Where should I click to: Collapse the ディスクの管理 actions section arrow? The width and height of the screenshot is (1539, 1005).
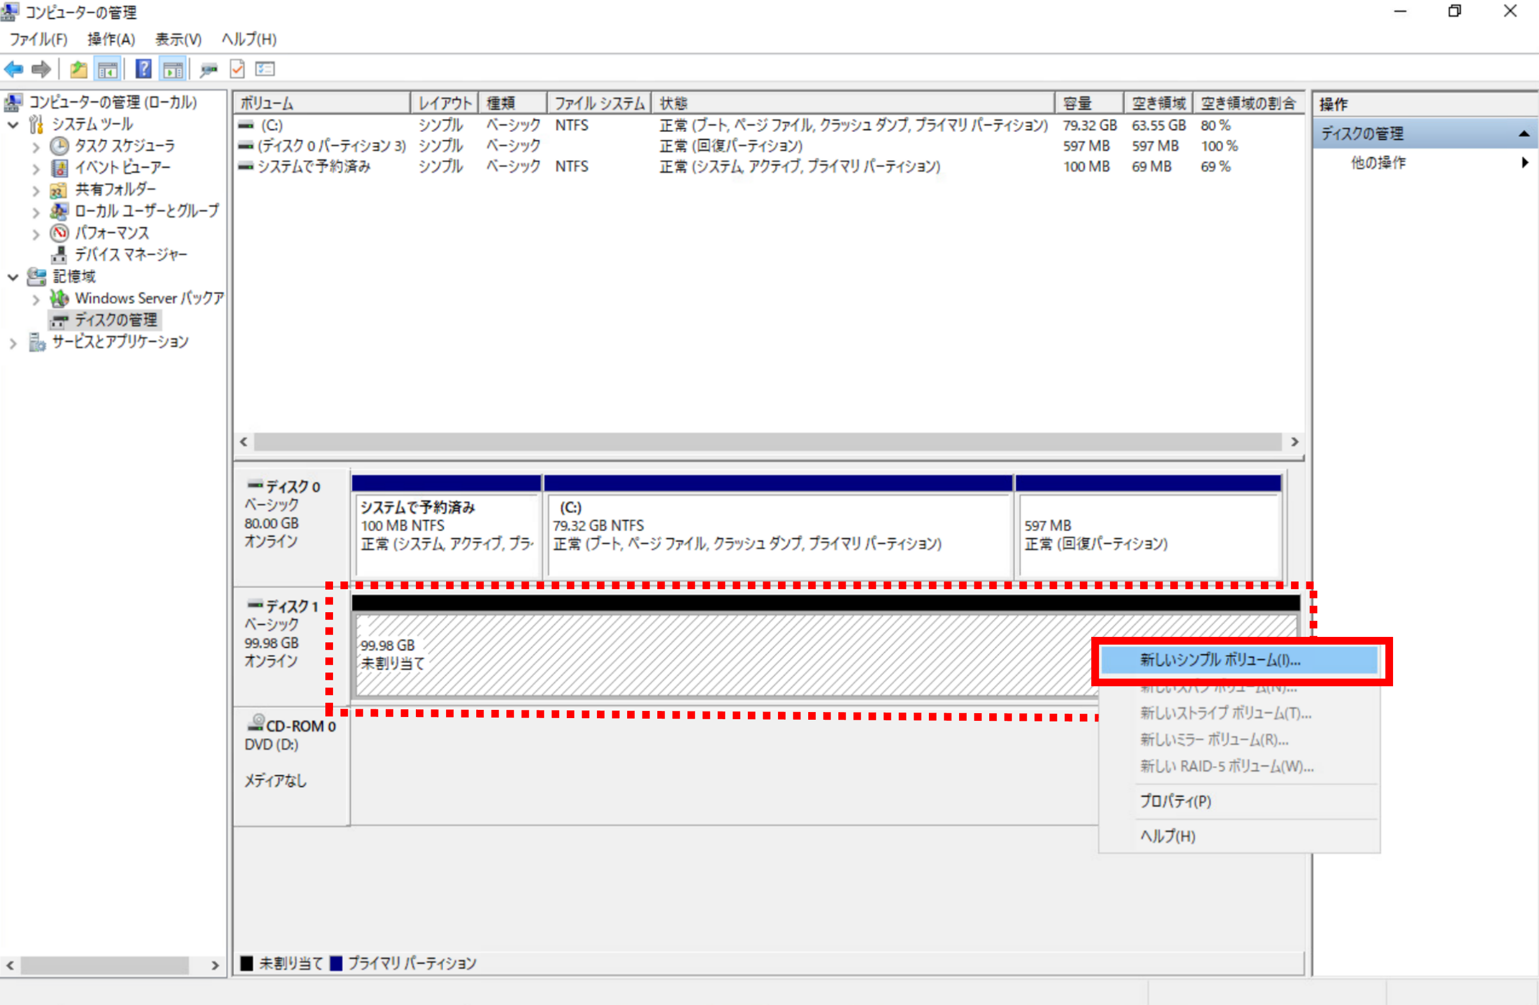coord(1524,134)
